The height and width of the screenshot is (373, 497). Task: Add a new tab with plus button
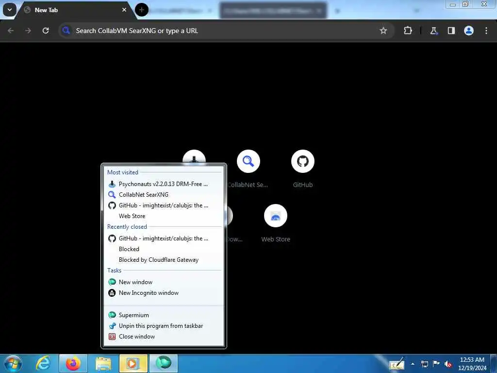(142, 10)
